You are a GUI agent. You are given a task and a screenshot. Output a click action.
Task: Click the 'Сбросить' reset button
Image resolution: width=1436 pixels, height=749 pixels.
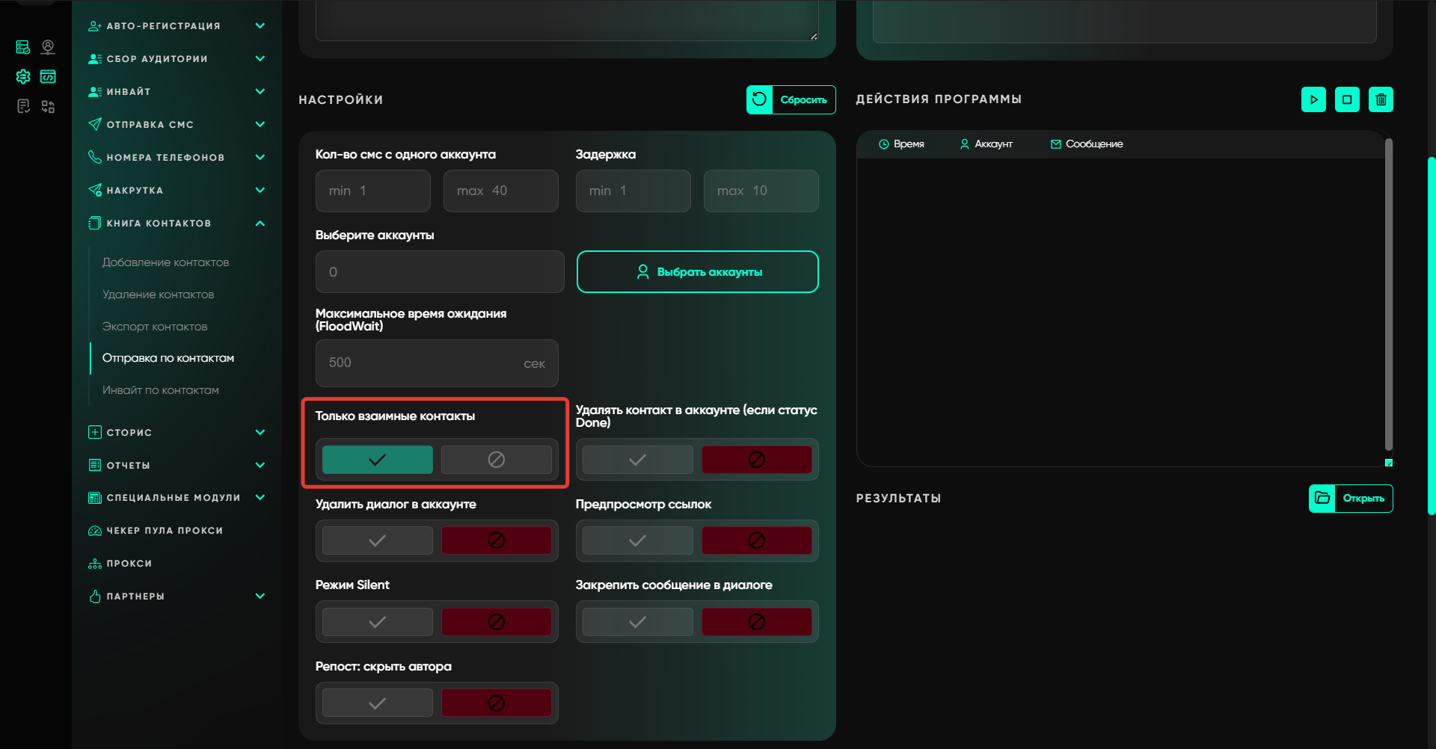[x=791, y=99]
